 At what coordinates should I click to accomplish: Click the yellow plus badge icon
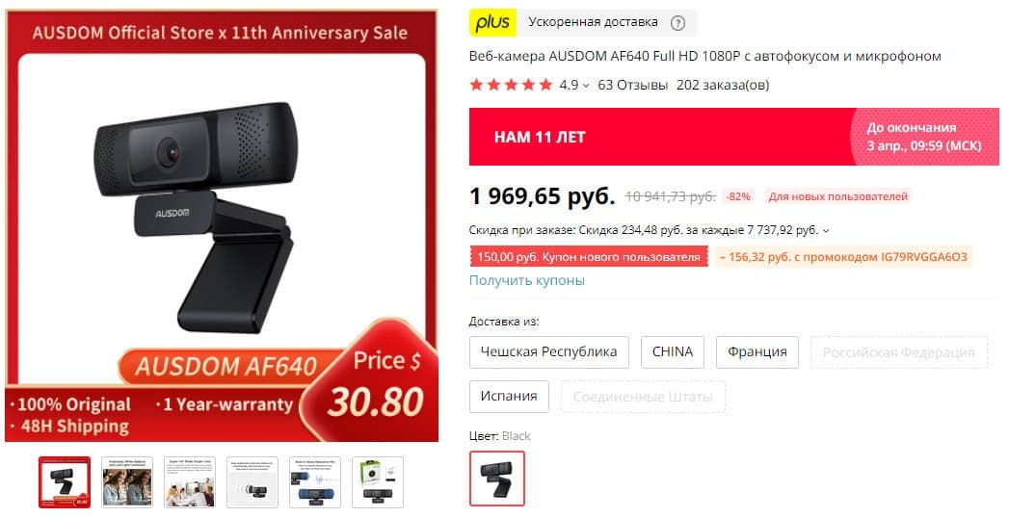tap(492, 22)
